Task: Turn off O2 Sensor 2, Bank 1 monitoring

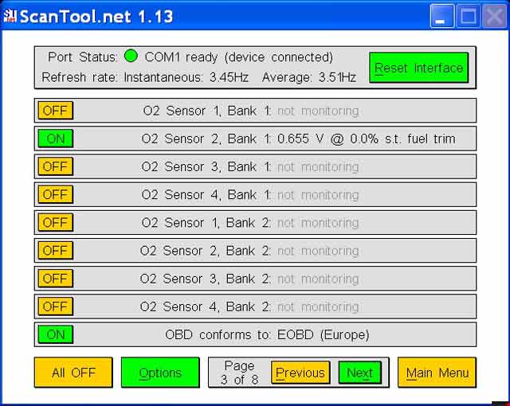Action: 55,139
